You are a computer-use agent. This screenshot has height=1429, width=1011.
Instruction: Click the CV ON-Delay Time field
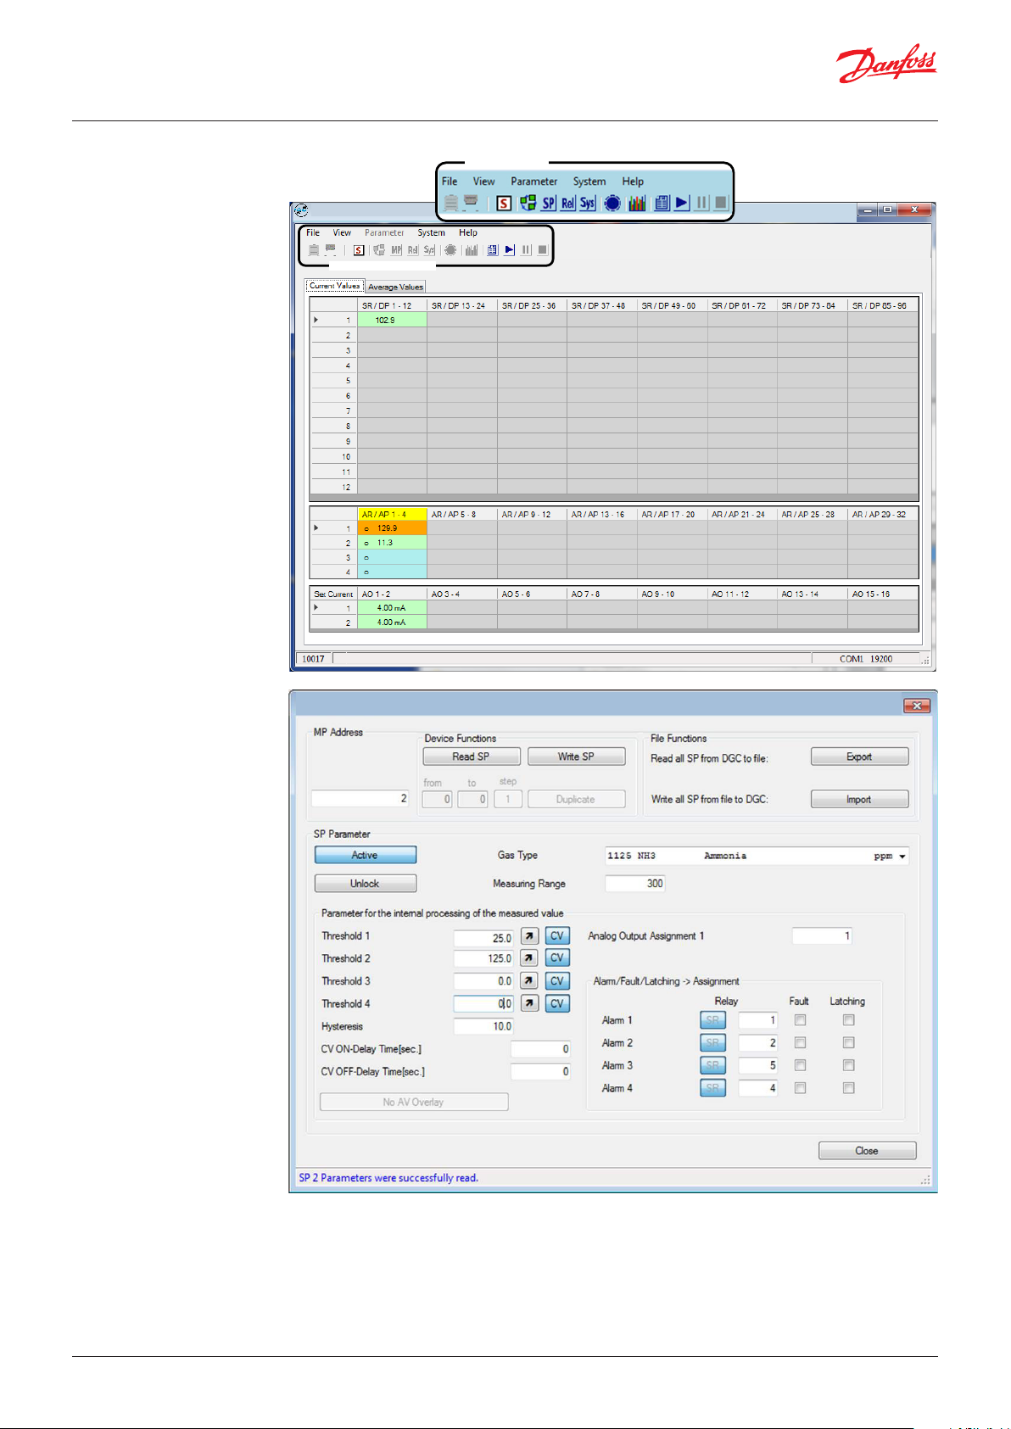pos(541,1049)
